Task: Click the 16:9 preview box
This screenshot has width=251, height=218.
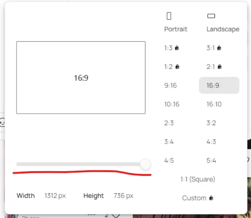Action: 81,78
